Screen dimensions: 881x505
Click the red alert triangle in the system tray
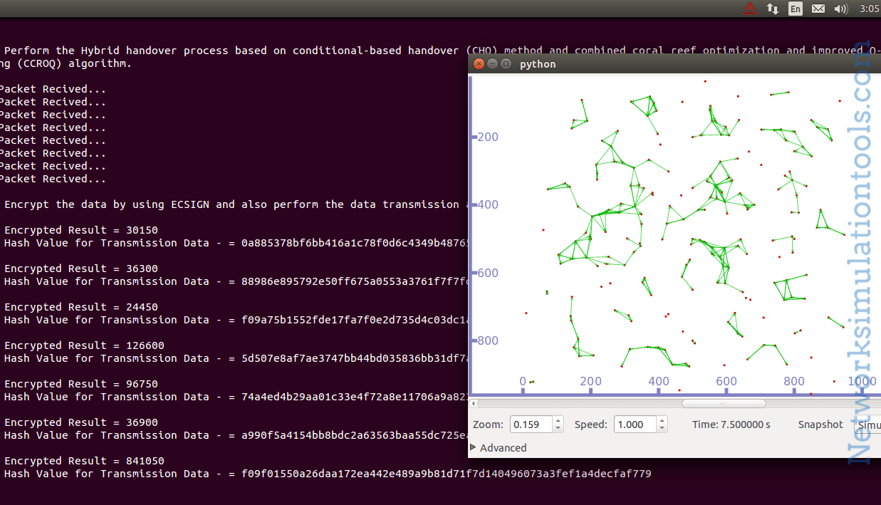750,9
